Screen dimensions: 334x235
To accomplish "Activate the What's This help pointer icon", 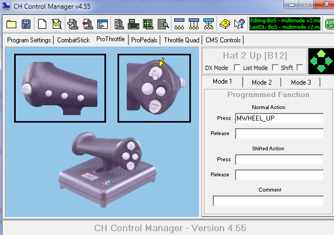I will [x=240, y=24].
